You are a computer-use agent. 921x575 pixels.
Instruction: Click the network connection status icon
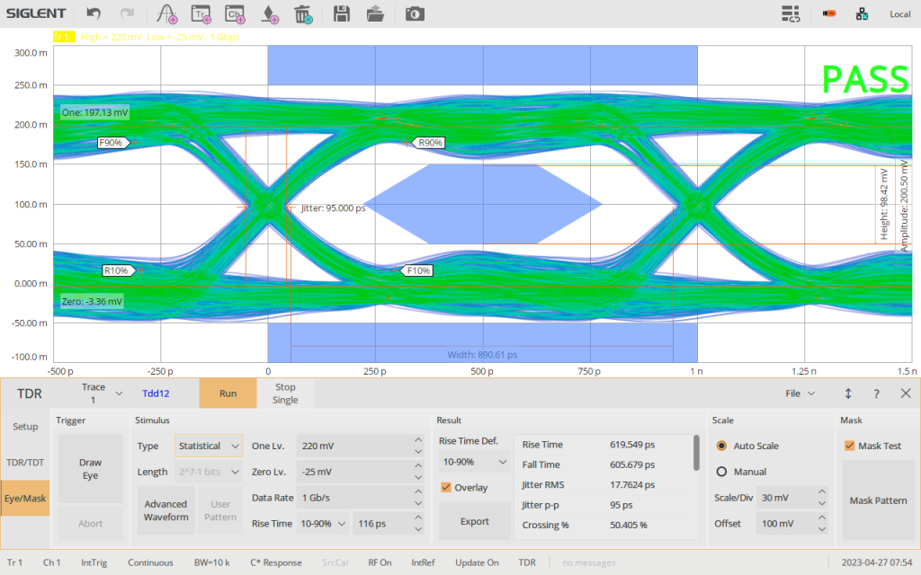[x=862, y=13]
